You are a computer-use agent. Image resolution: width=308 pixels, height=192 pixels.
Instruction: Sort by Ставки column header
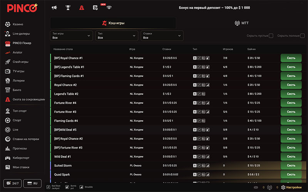click(x=167, y=49)
